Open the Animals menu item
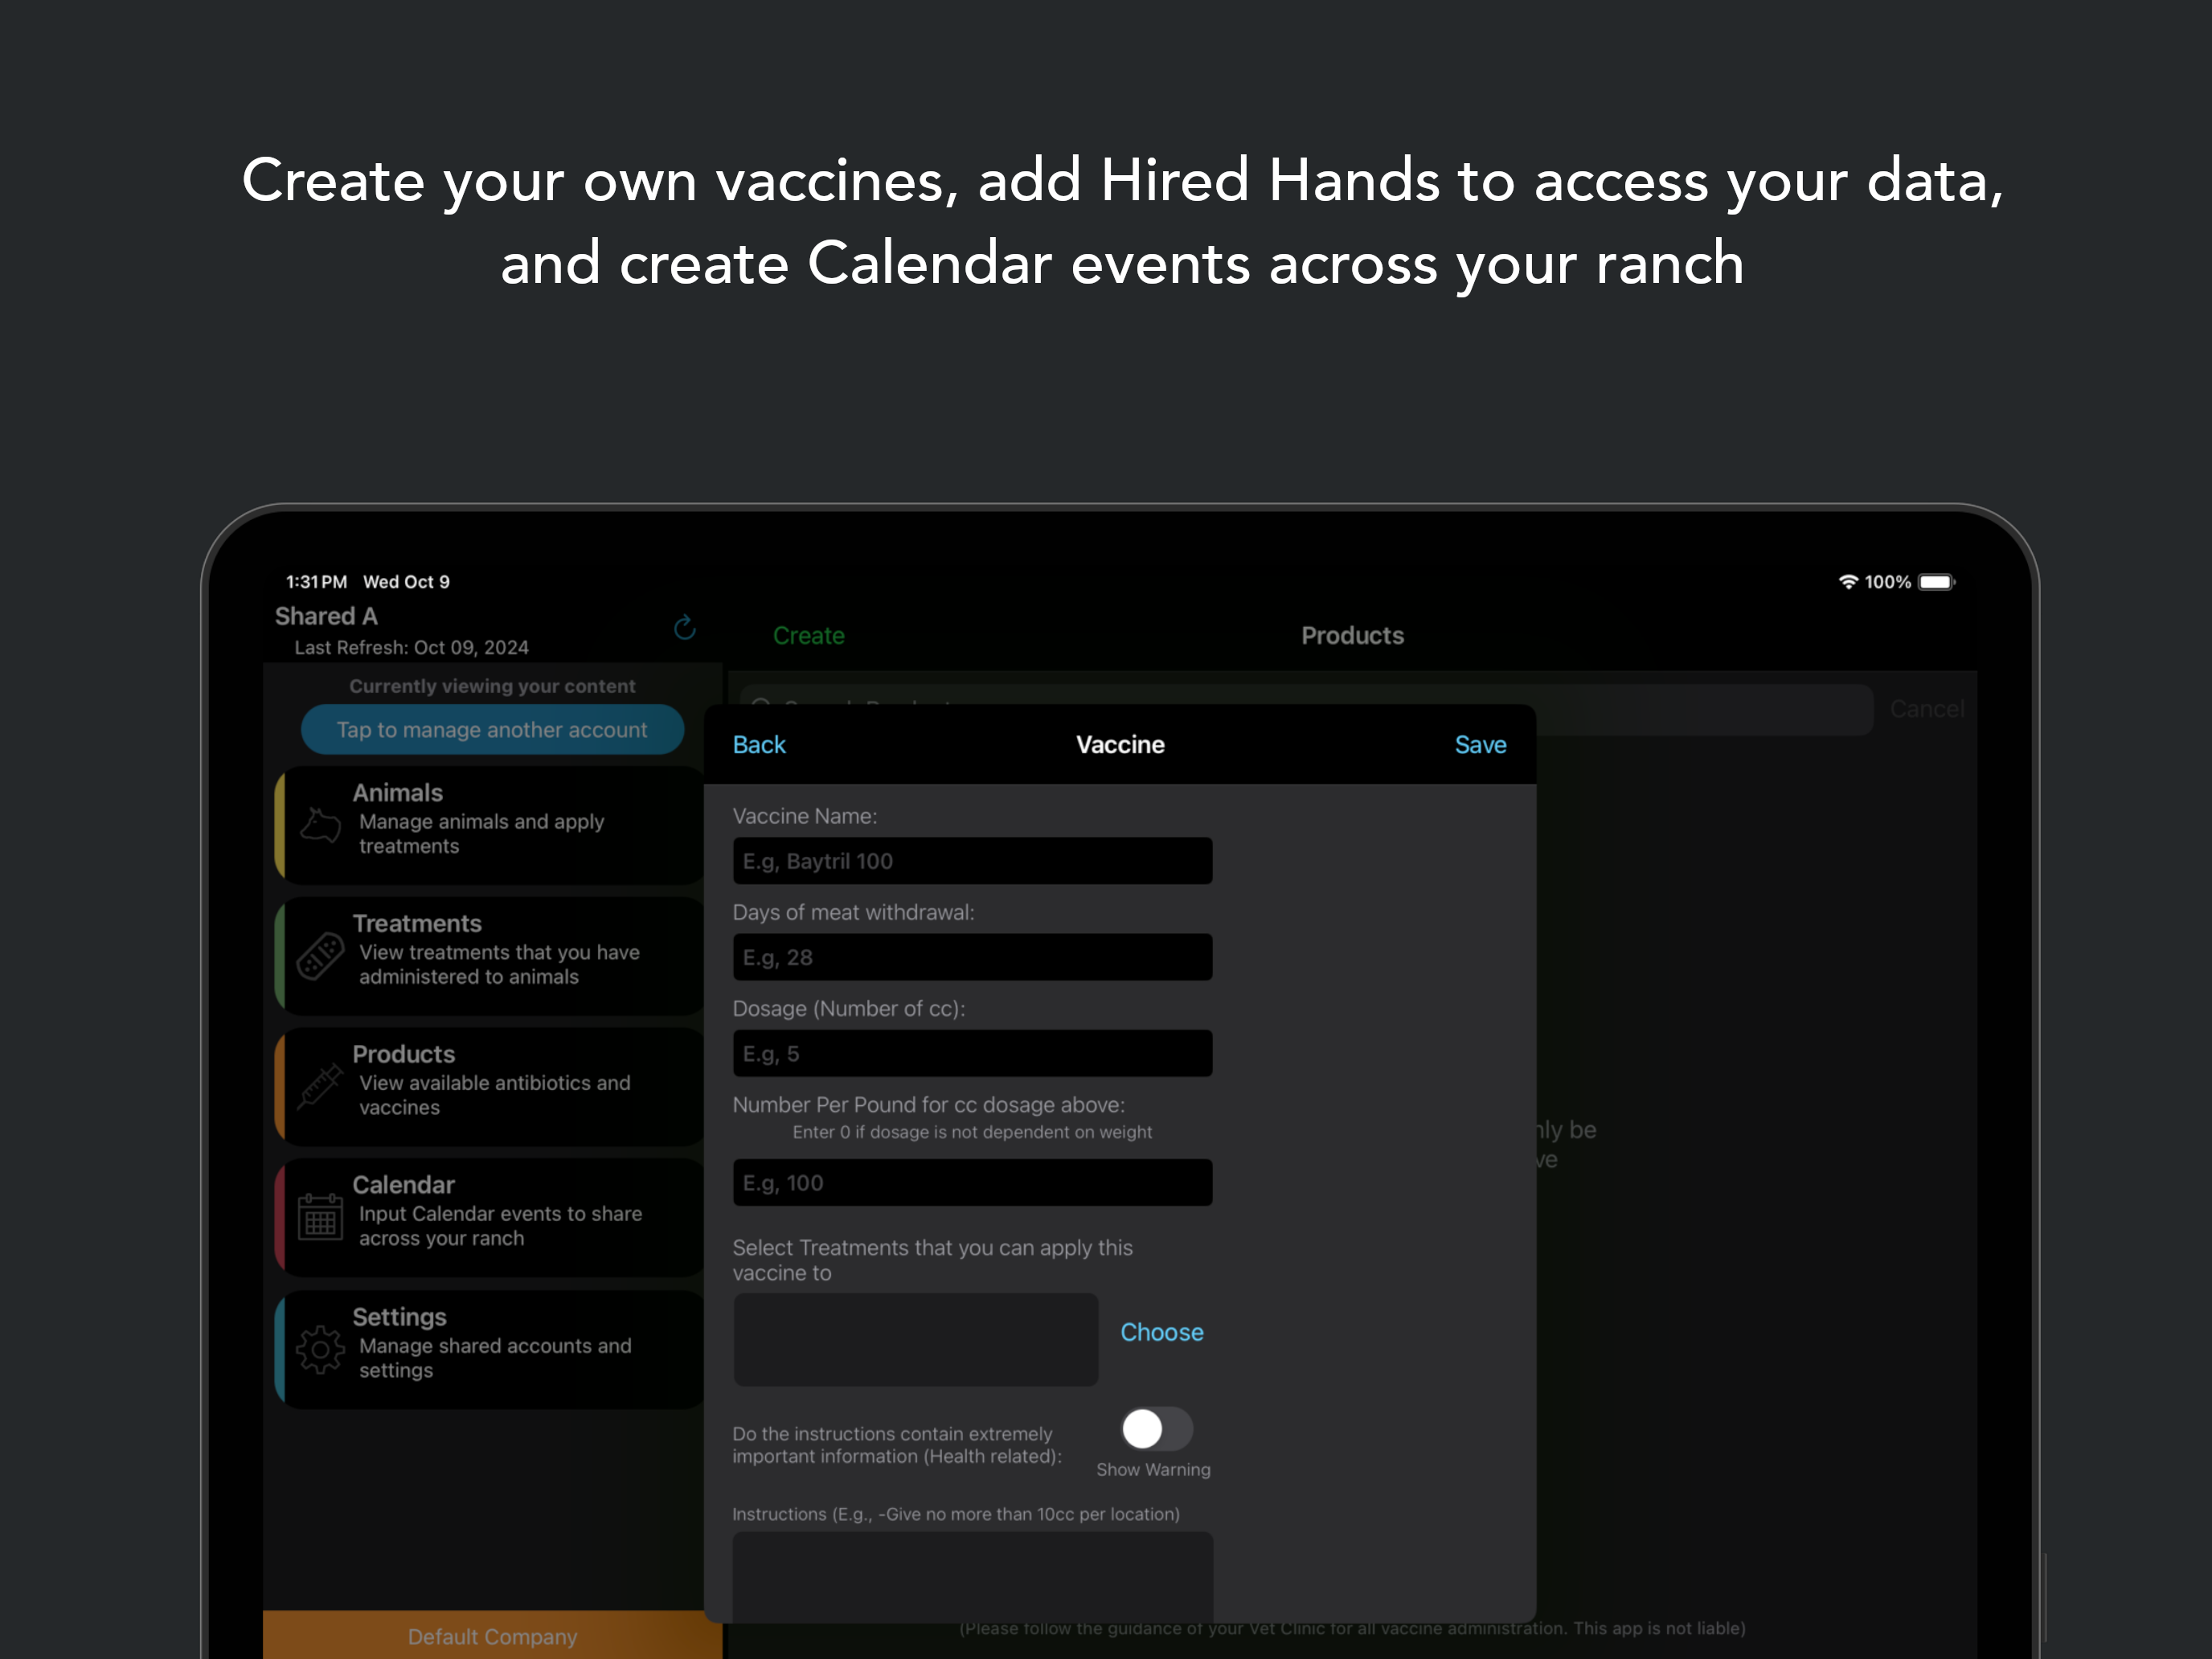The width and height of the screenshot is (2212, 1659). pyautogui.click(x=489, y=825)
